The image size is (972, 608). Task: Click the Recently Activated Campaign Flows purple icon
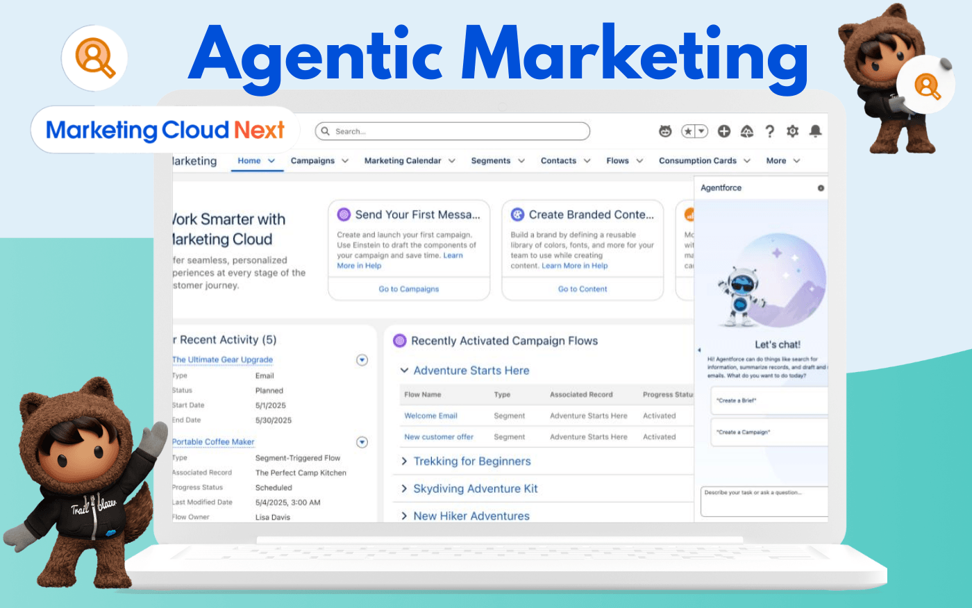click(399, 341)
